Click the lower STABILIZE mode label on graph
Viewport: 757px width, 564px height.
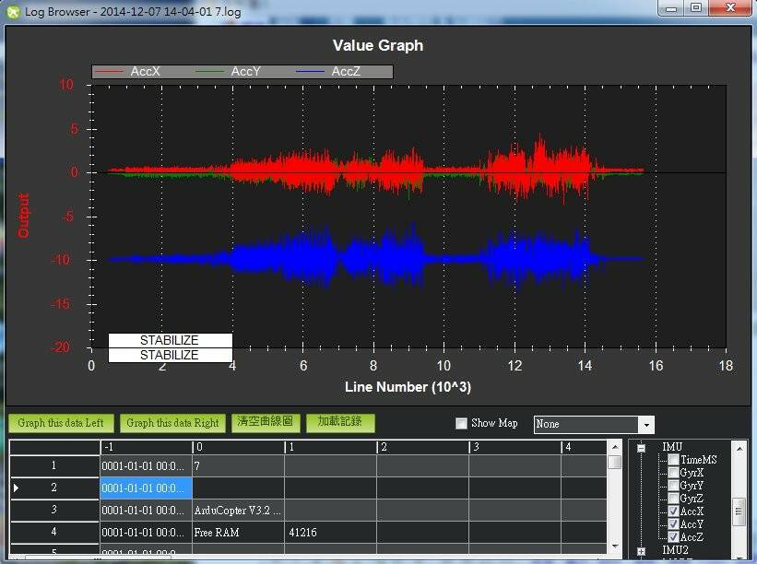[170, 355]
